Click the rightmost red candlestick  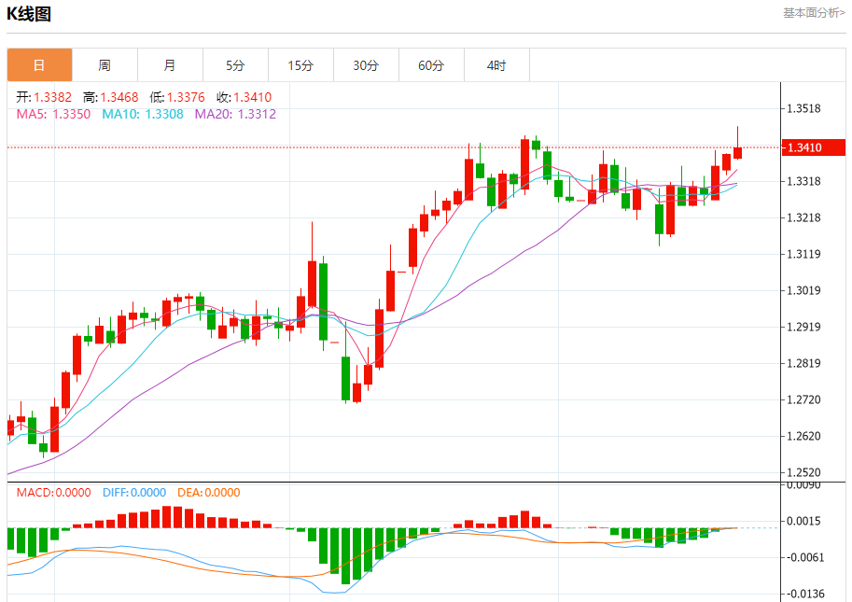(x=737, y=152)
